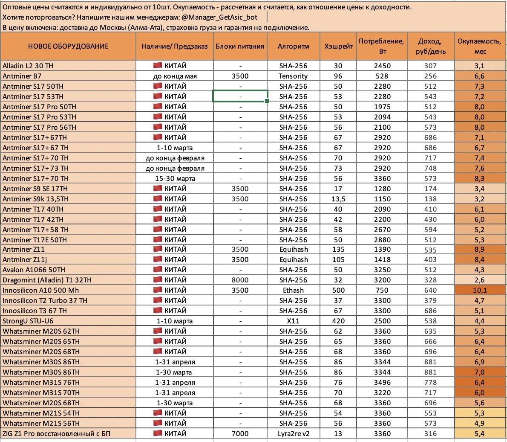Select the 'Потребление, Вт' column header

[x=382, y=46]
